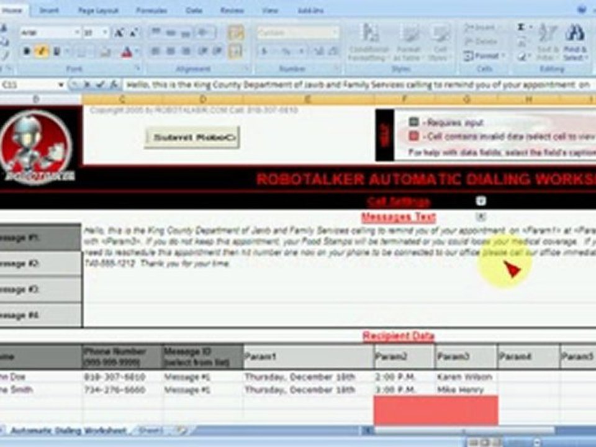Viewport: 596px width, 447px height.
Task: Open Sort & Filter menu
Action: coord(548,42)
